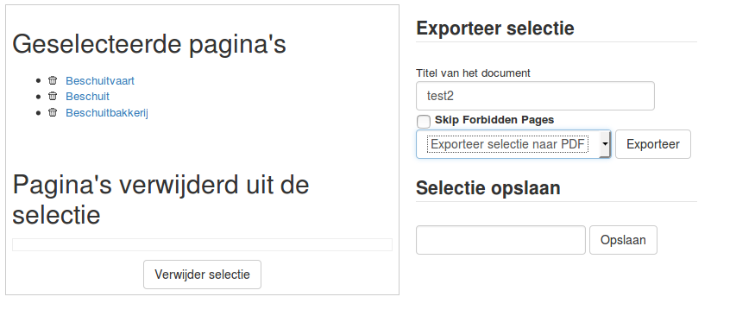Open the 'Exporteer selectie naar PDF' dropdown

coord(513,144)
